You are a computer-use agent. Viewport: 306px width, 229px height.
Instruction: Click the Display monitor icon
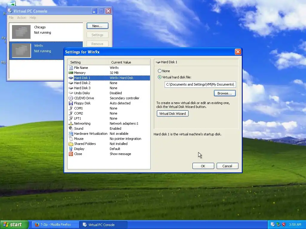click(71, 149)
